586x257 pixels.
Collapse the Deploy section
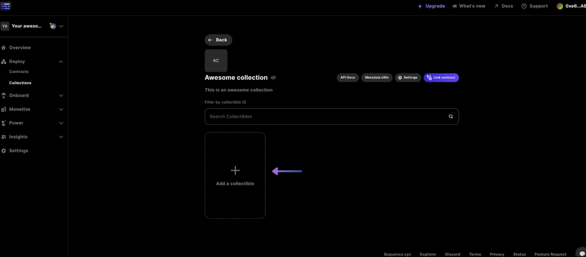pyautogui.click(x=61, y=62)
